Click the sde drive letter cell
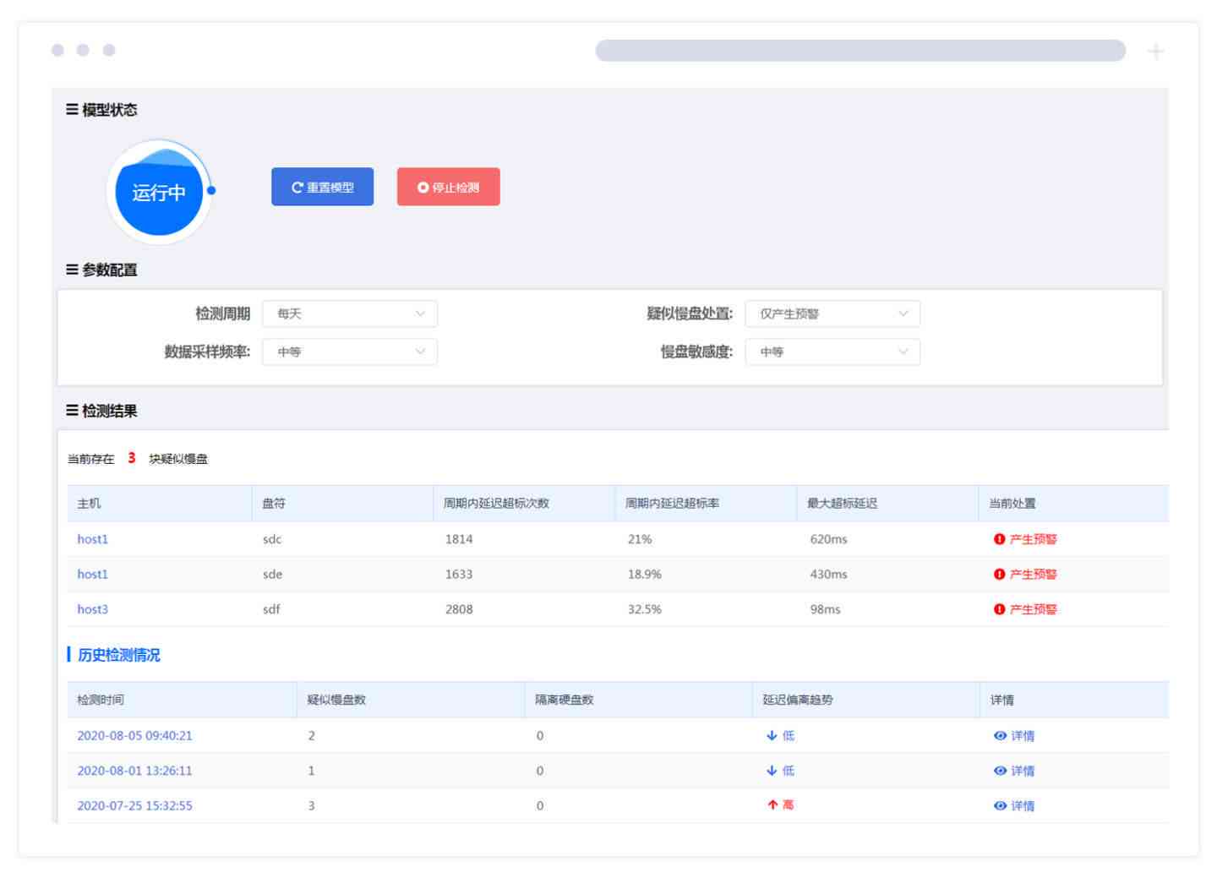1217x878 pixels. (x=272, y=574)
